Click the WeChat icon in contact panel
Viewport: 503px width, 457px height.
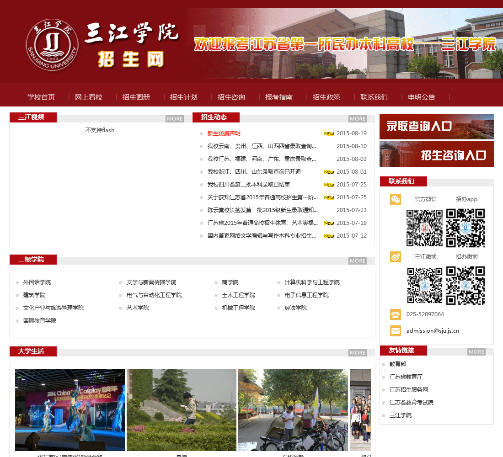pos(396,199)
